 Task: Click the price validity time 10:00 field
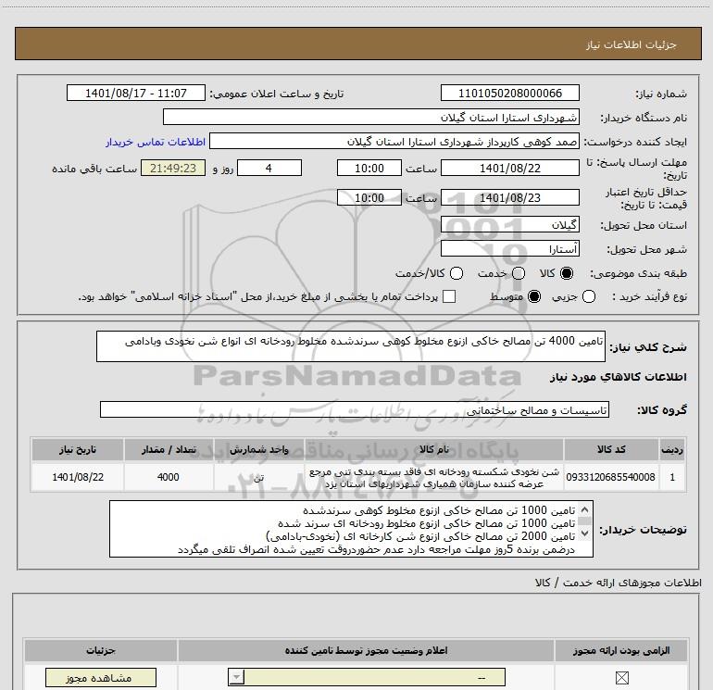[369, 197]
